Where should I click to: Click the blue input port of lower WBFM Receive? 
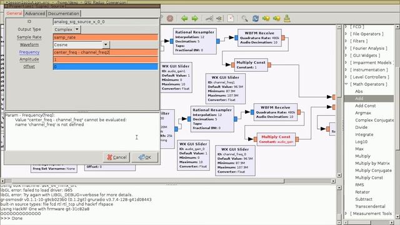(252, 112)
